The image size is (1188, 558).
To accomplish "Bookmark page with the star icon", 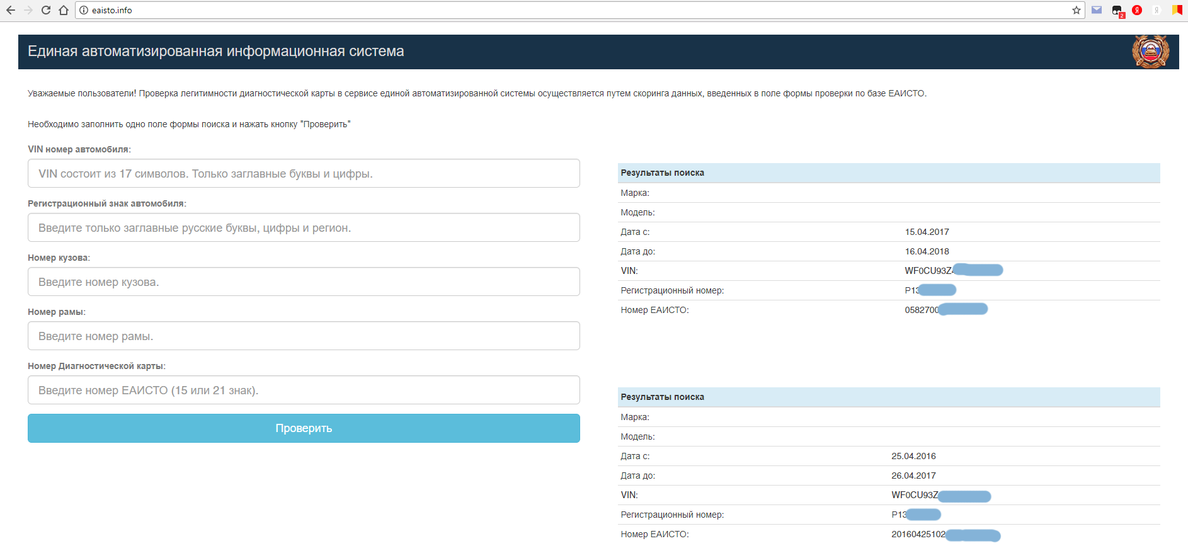I will click(1077, 10).
